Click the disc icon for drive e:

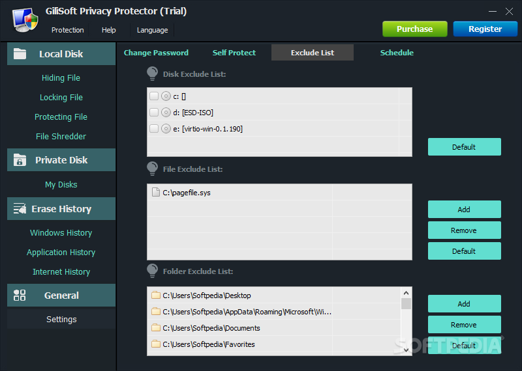(x=166, y=128)
